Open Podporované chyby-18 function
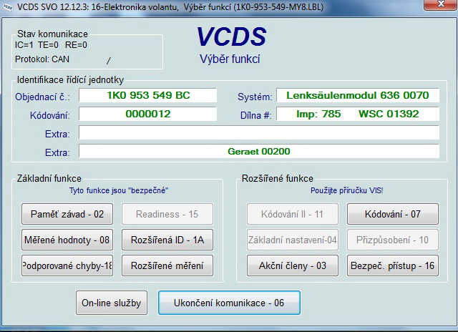This screenshot has height=332, width=458. (x=67, y=265)
